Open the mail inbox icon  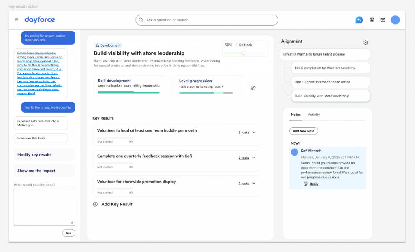click(x=383, y=20)
